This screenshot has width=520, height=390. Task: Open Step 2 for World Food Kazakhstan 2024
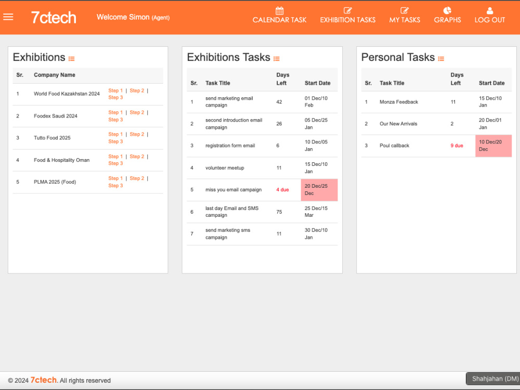point(137,90)
